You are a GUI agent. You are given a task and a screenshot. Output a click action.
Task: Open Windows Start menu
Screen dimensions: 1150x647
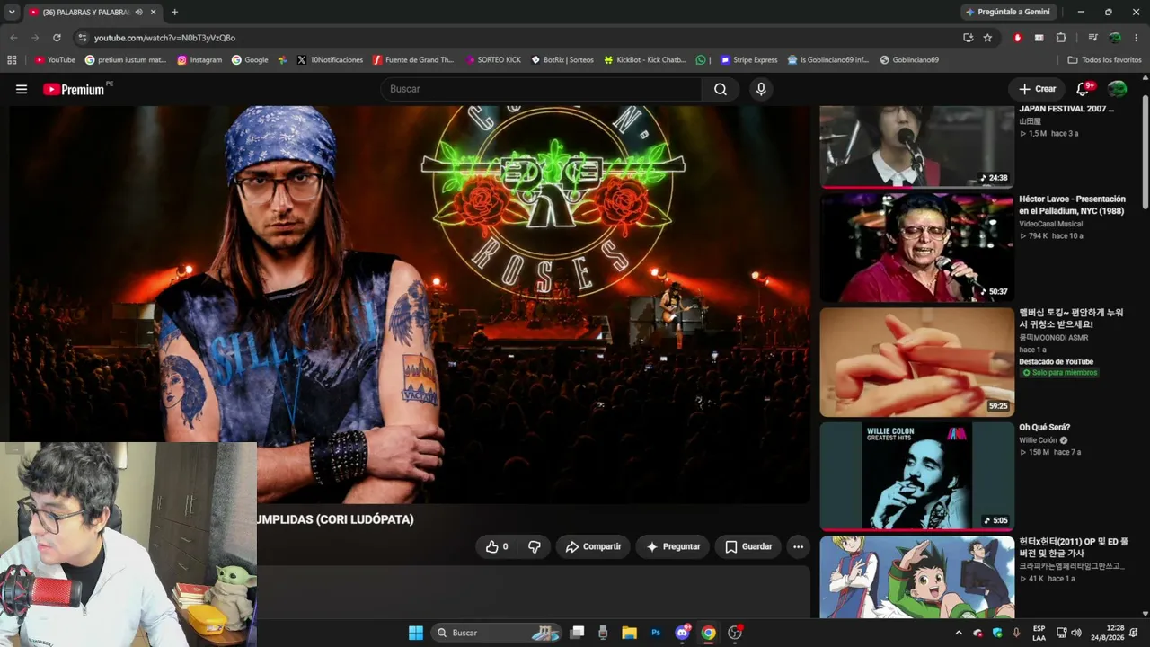(416, 633)
